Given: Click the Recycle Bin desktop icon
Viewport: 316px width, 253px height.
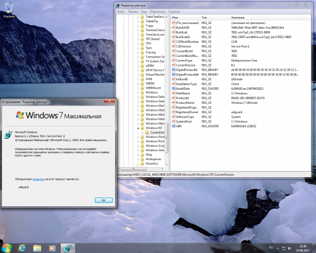Looking at the screenshot, I should tap(9, 9).
